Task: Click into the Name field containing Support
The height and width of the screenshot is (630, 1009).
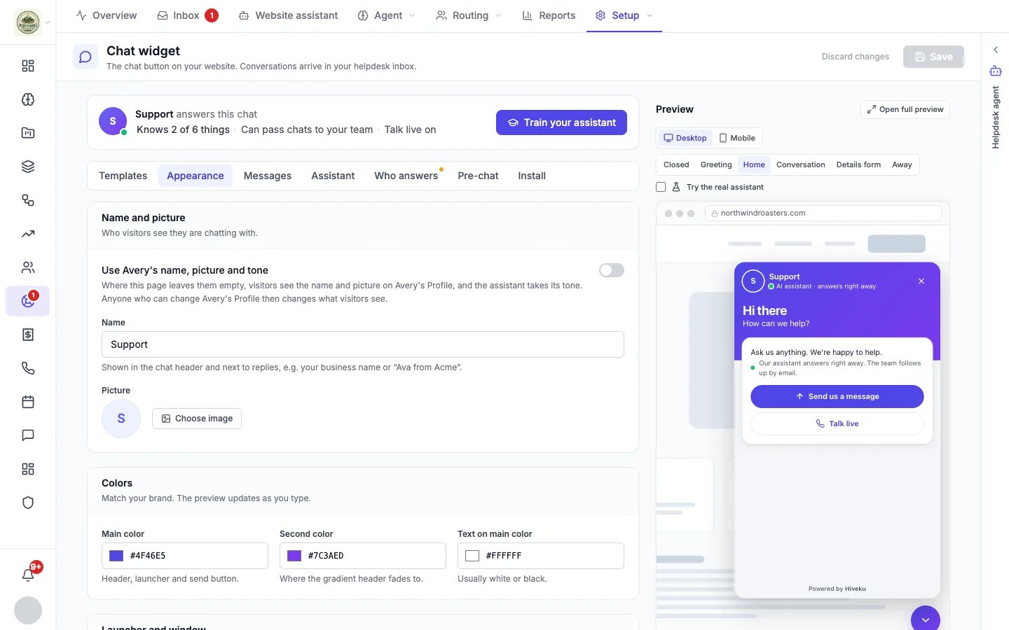Action: click(x=363, y=344)
